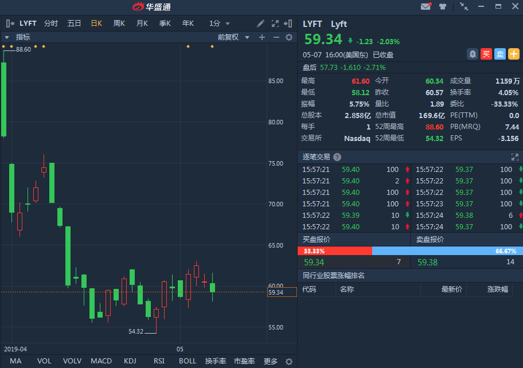Switch to 月K monthly tab
The width and height of the screenshot is (523, 368).
tap(142, 24)
